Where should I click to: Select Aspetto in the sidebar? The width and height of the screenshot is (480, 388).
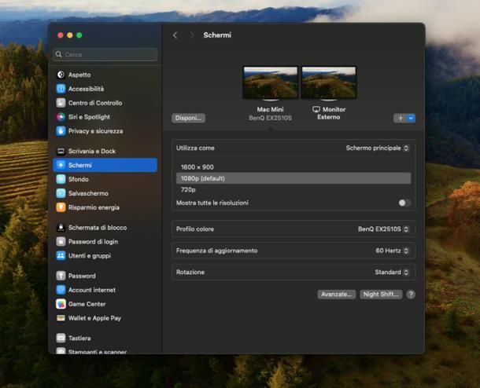(x=105, y=75)
